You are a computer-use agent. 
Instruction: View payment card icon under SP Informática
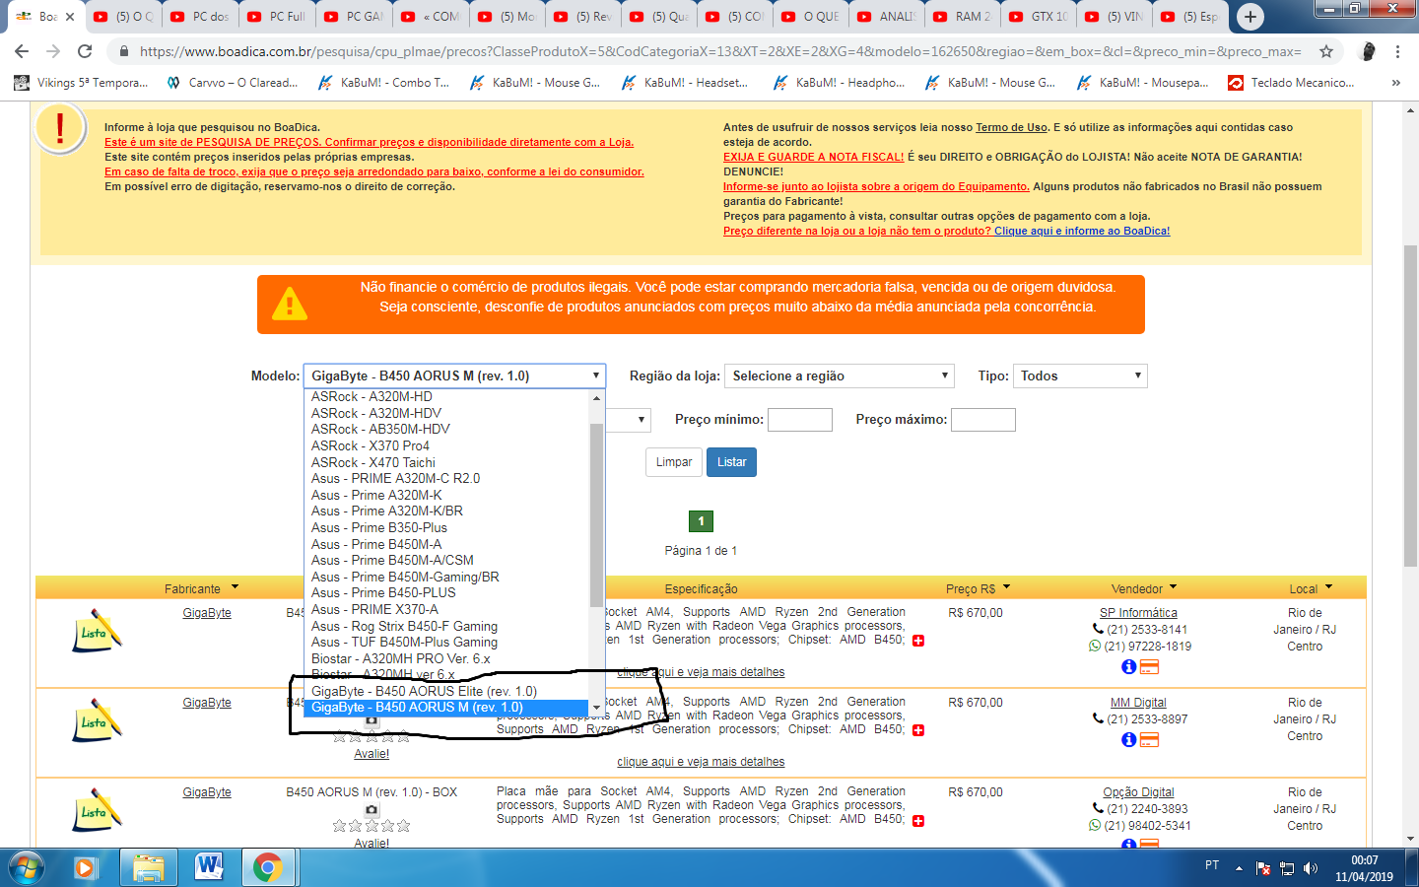(x=1149, y=667)
